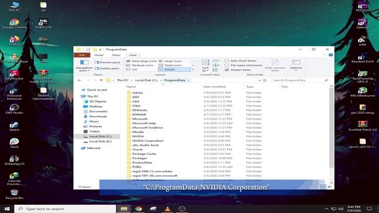Select the Adobe folder
This screenshot has height=213, width=379.
(137, 93)
